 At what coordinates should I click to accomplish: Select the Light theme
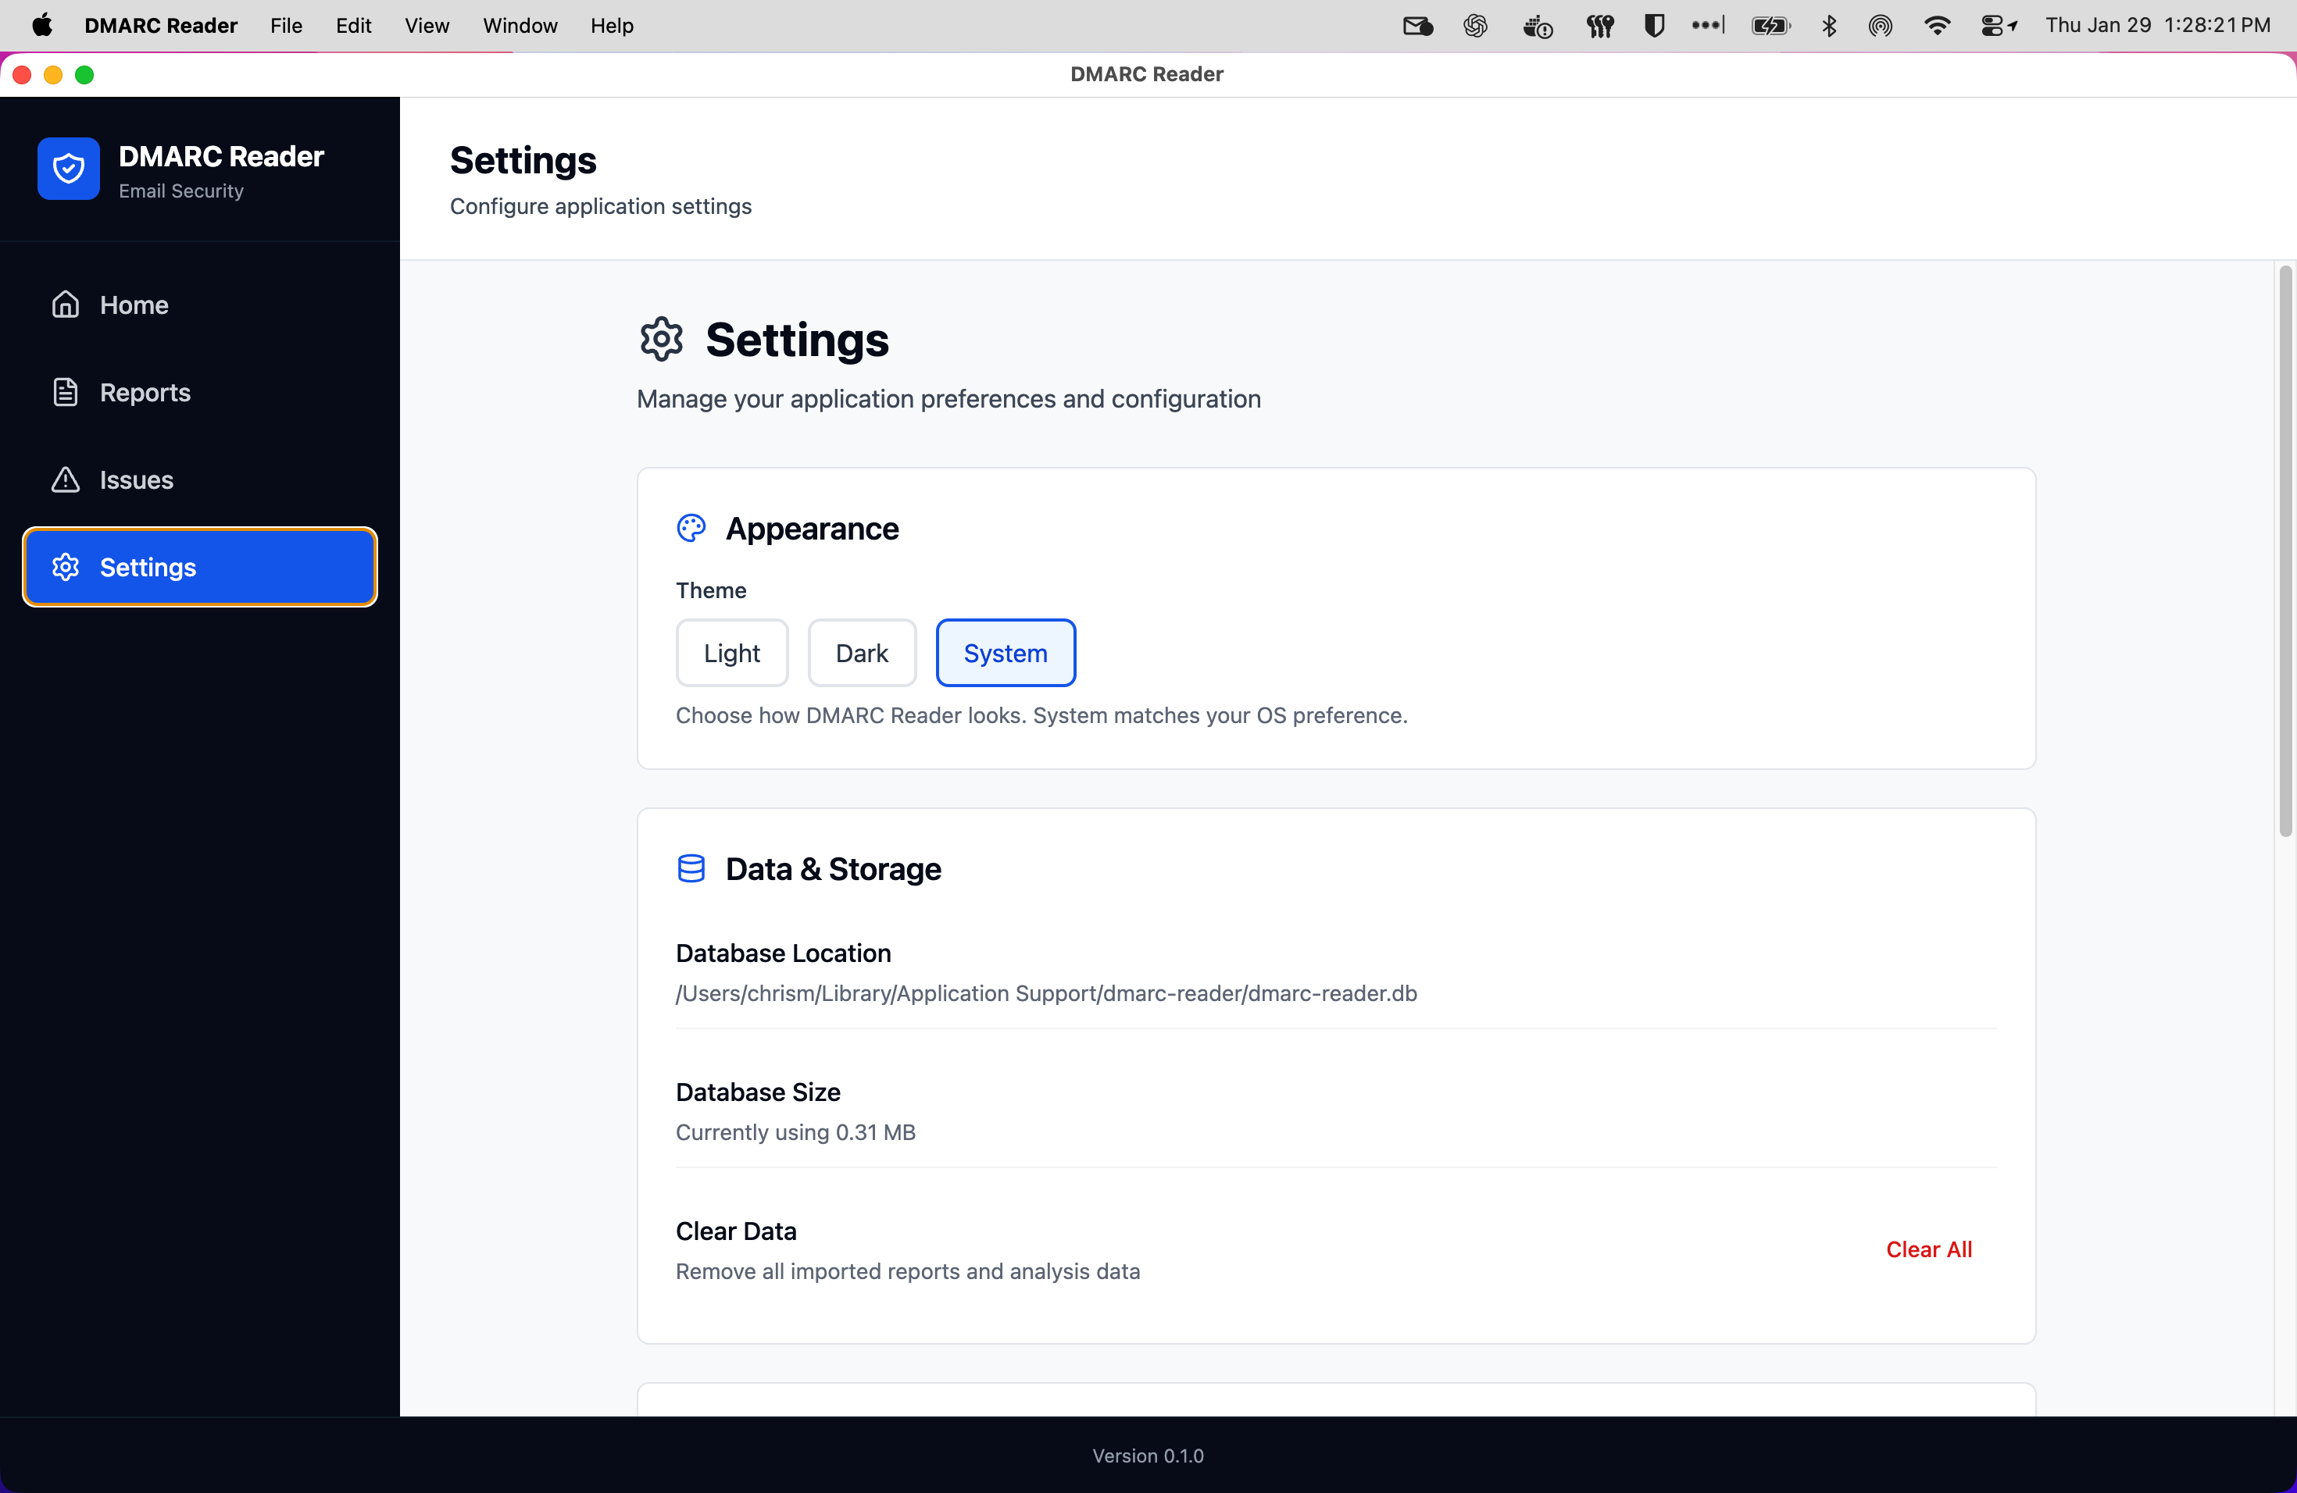pos(731,652)
